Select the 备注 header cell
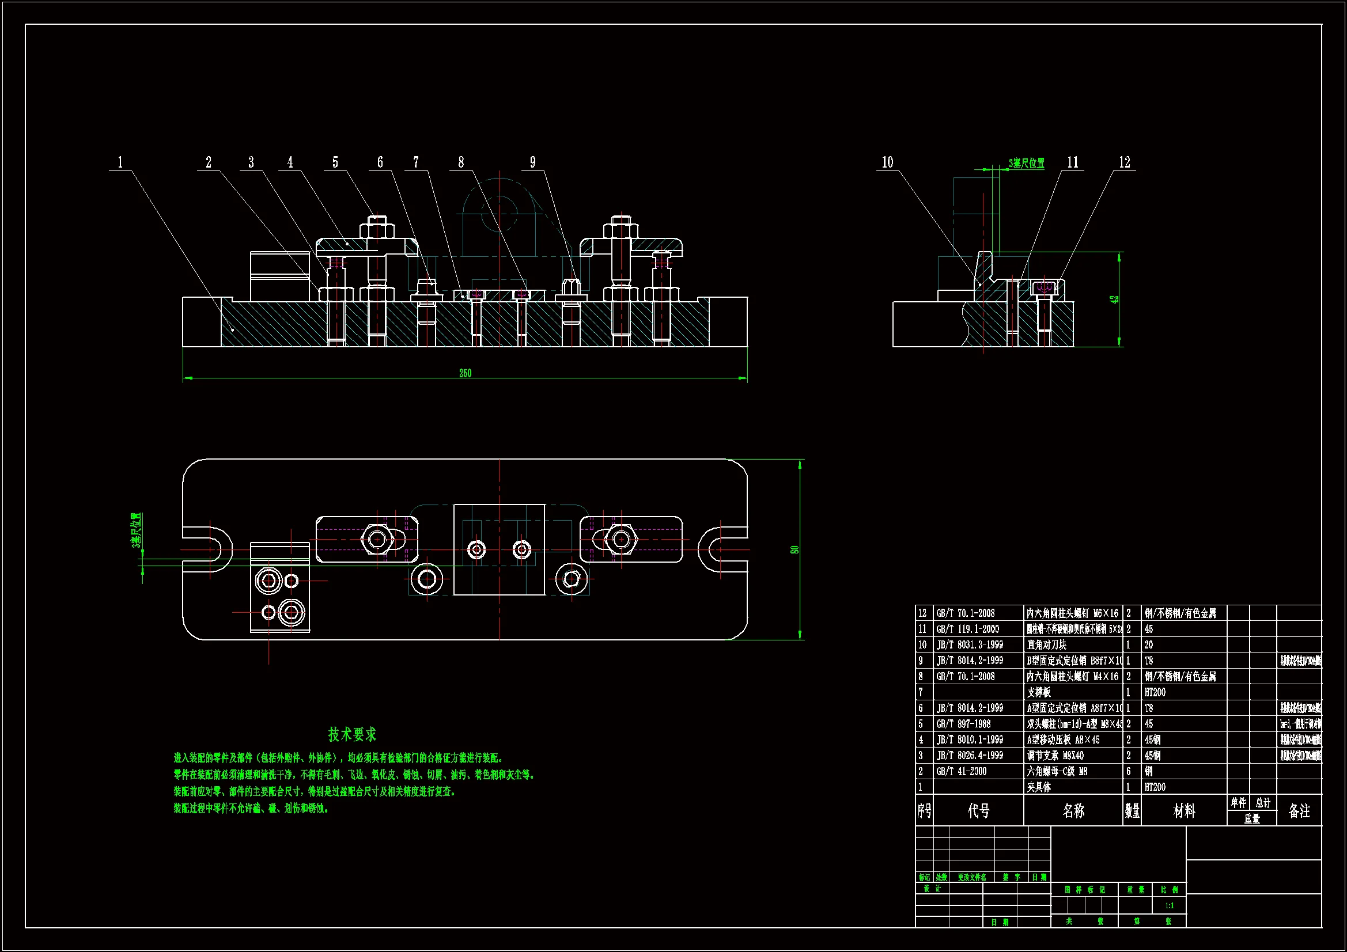The height and width of the screenshot is (952, 1347). 1299,811
